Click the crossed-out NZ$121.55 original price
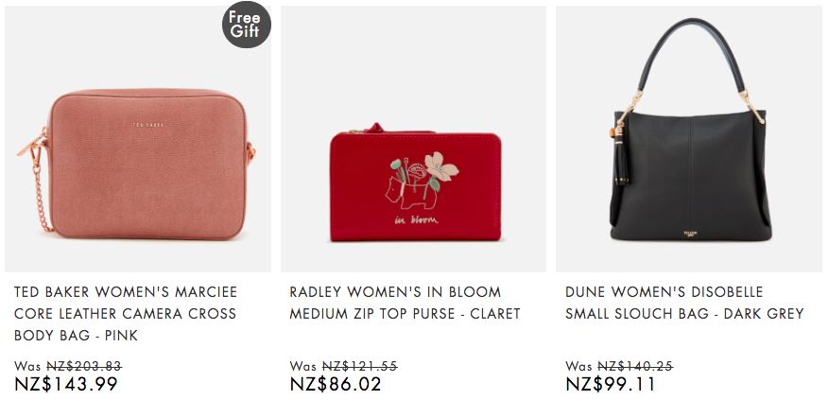The height and width of the screenshot is (400, 828). 359,366
